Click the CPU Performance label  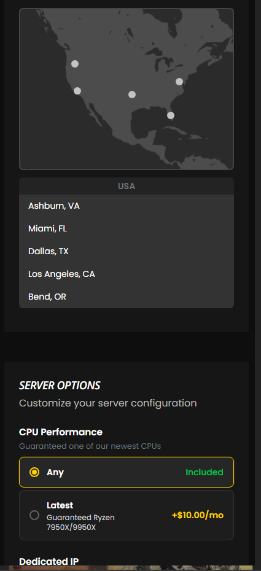coord(61,432)
